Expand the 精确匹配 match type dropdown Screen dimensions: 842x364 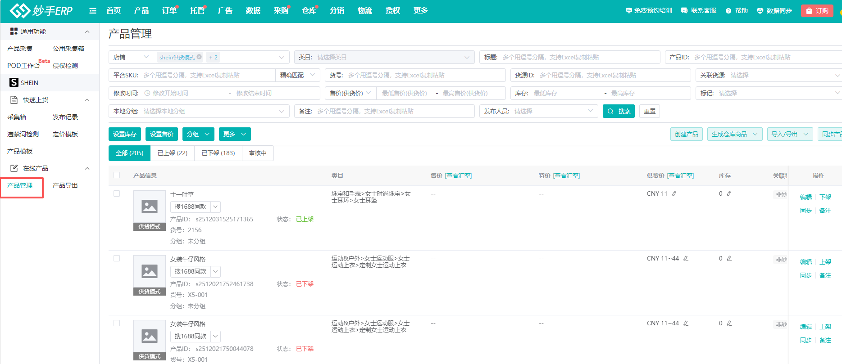(299, 75)
